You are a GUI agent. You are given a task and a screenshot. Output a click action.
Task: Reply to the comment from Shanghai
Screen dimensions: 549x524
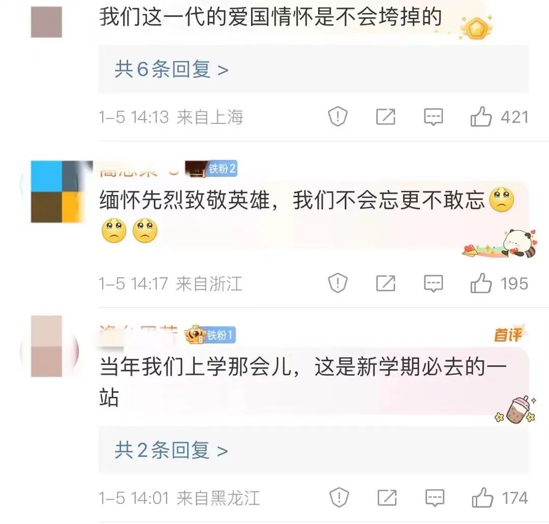(x=433, y=117)
